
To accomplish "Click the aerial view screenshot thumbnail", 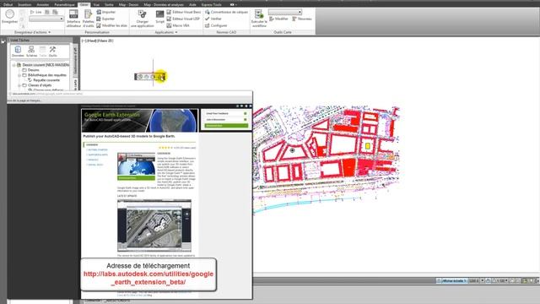I will pyautogui.click(x=154, y=225).
